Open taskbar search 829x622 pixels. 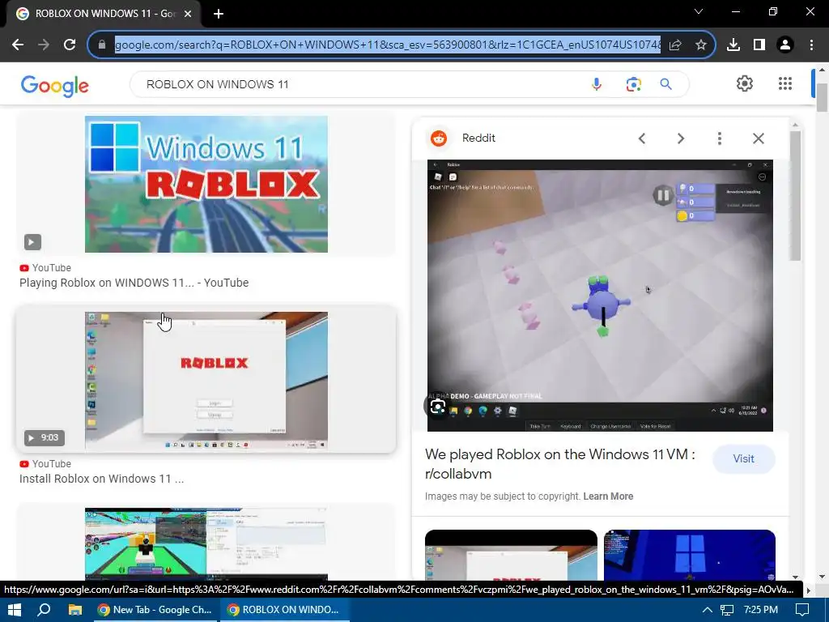coord(45,610)
